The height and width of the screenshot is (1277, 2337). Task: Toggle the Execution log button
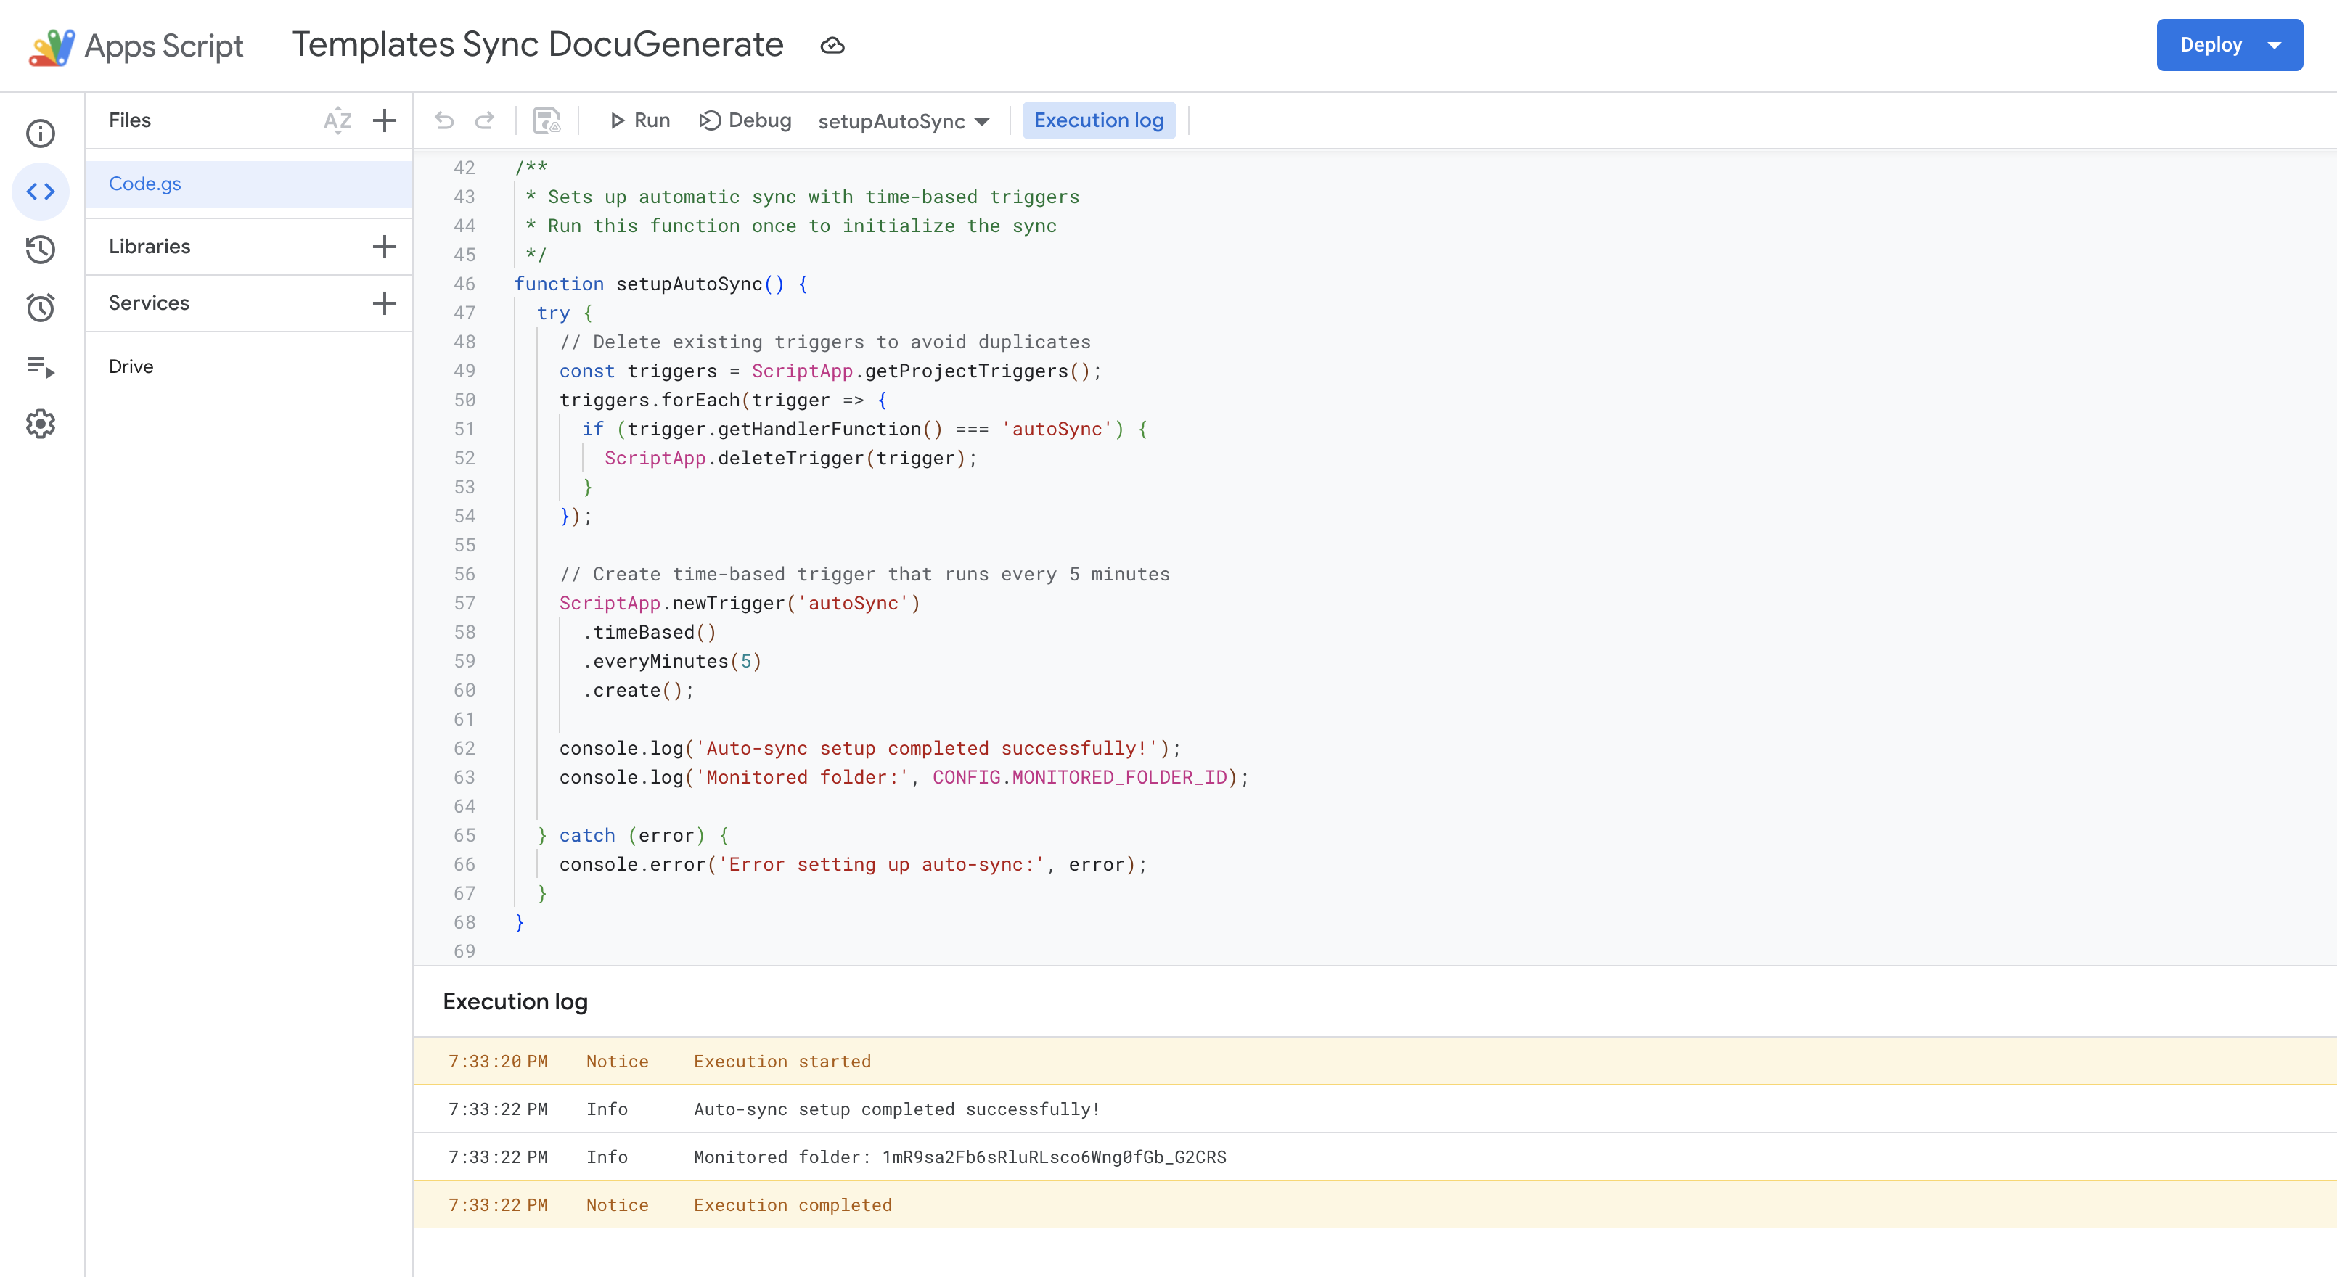1099,120
